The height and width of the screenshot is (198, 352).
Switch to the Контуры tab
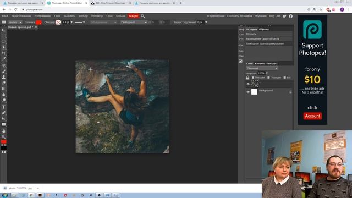click(272, 64)
